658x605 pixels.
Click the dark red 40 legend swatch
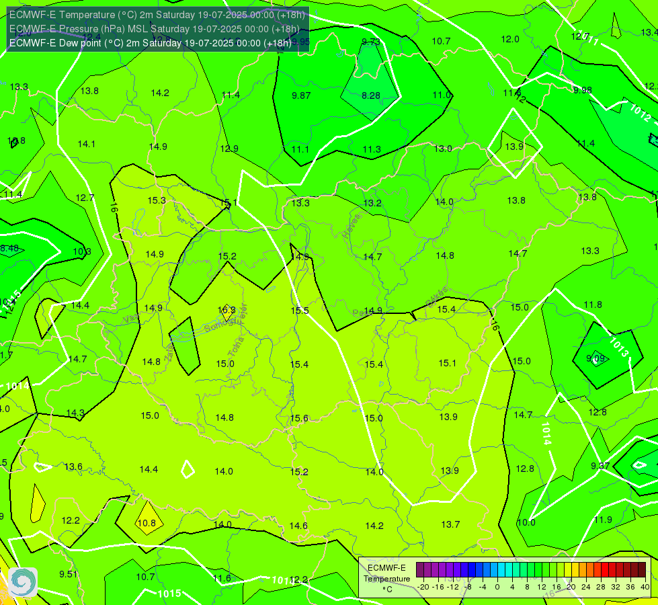click(x=642, y=570)
